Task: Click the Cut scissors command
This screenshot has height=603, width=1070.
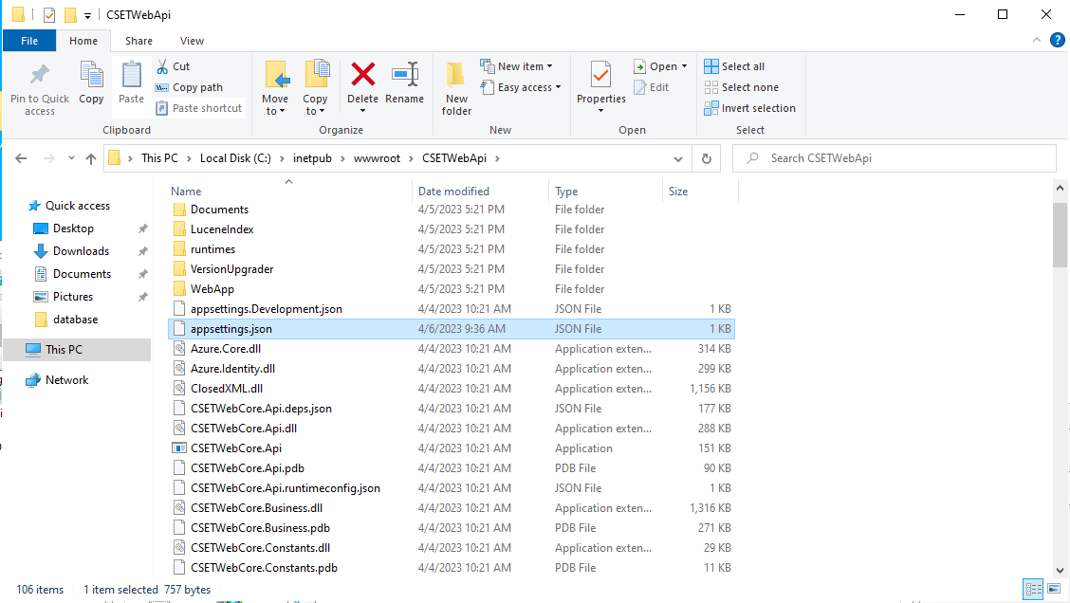Action: [x=174, y=66]
